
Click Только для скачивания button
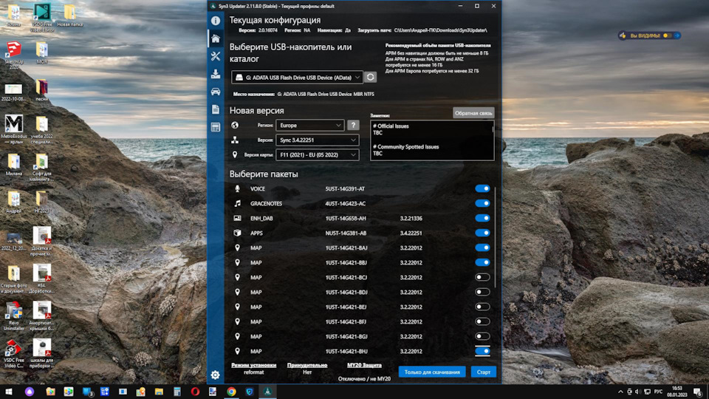click(432, 372)
